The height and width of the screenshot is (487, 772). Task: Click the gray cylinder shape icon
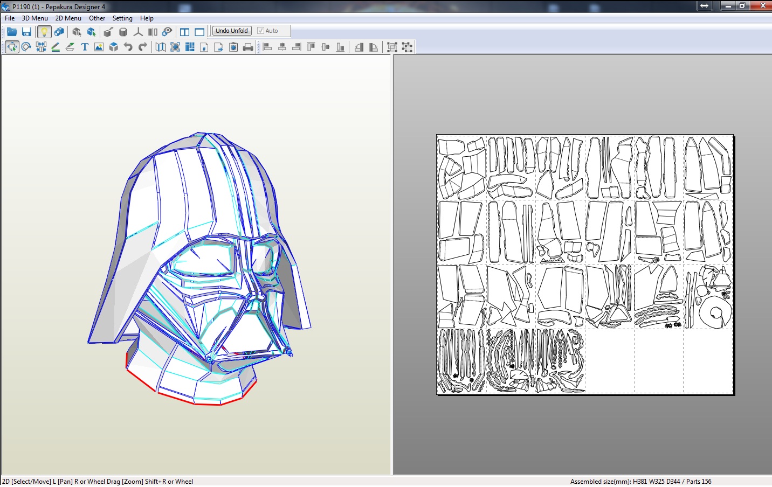123,32
